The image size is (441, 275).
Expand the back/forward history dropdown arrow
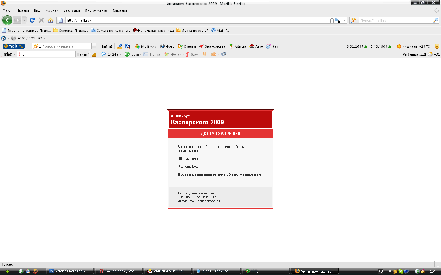(x=24, y=20)
